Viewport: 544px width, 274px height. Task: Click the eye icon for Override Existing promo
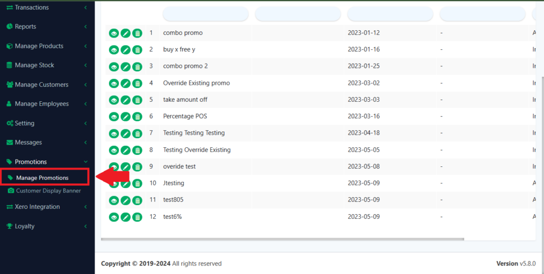[114, 84]
